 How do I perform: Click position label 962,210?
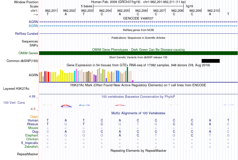pos(213,10)
